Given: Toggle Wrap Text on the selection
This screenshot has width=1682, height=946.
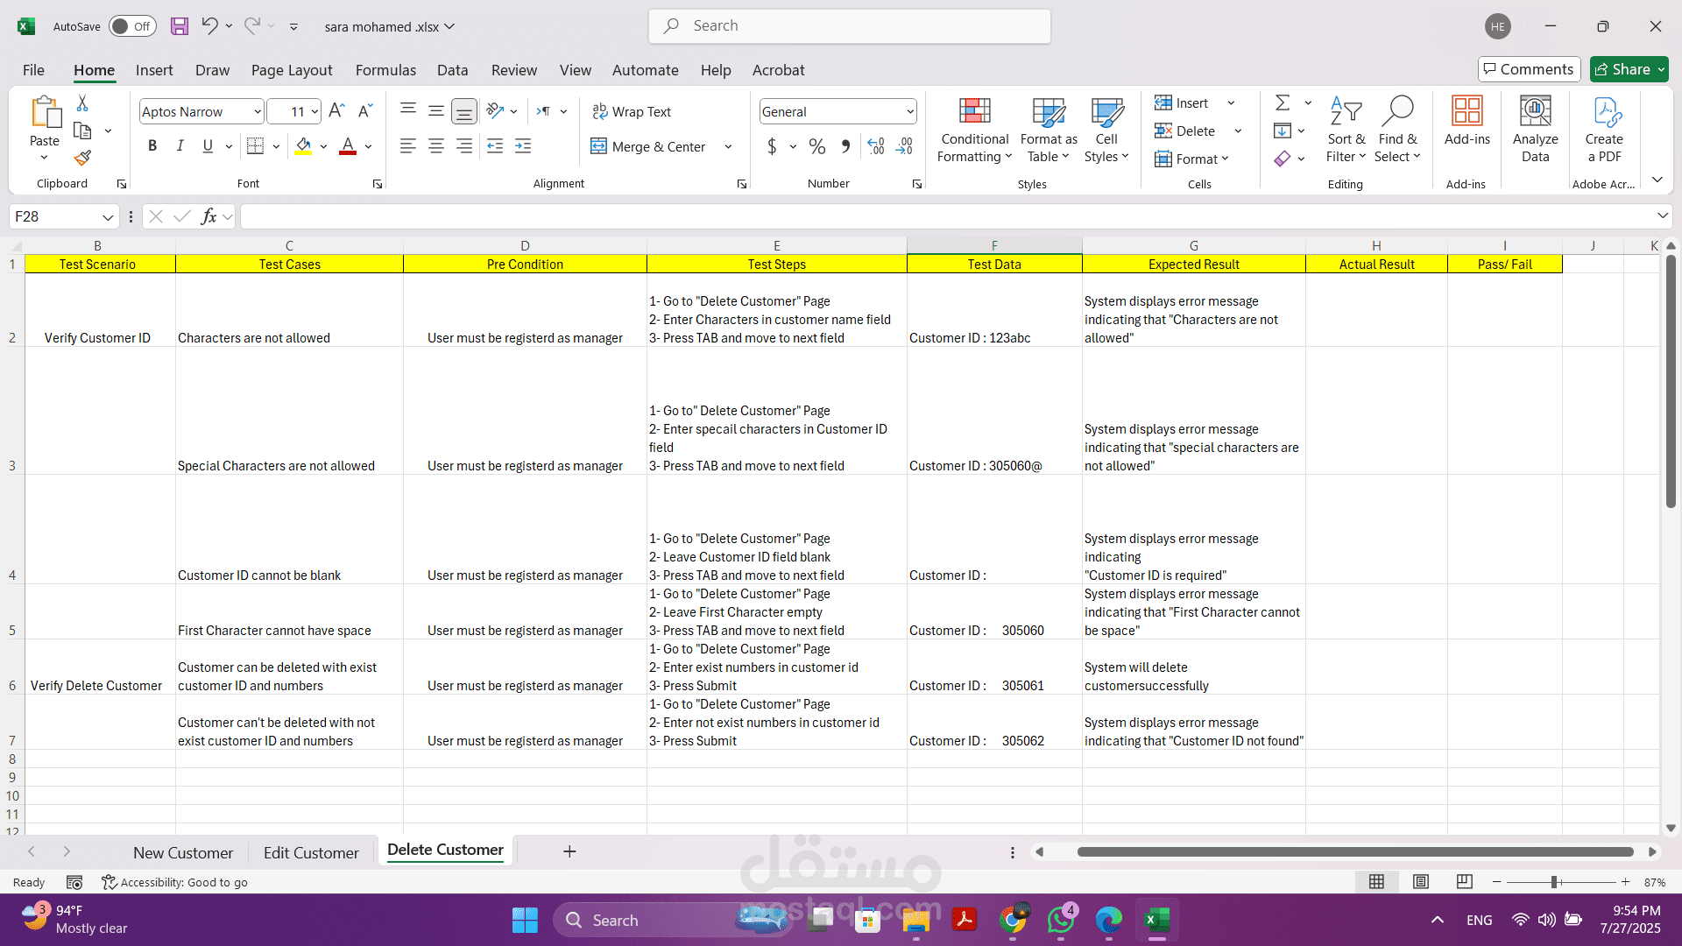Looking at the screenshot, I should 632,111.
